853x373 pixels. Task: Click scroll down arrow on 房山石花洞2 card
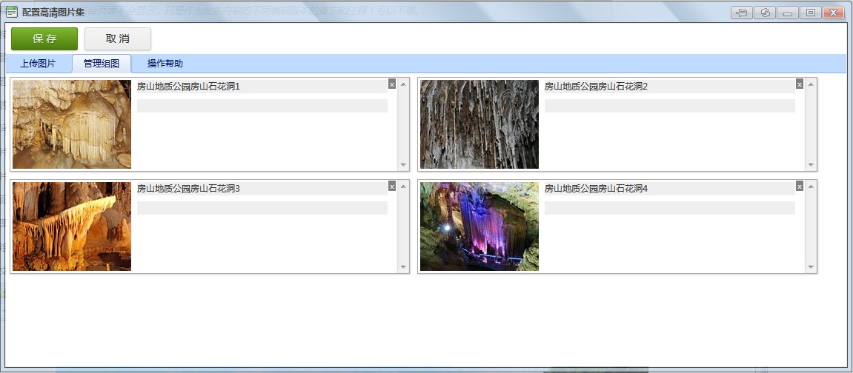[811, 165]
